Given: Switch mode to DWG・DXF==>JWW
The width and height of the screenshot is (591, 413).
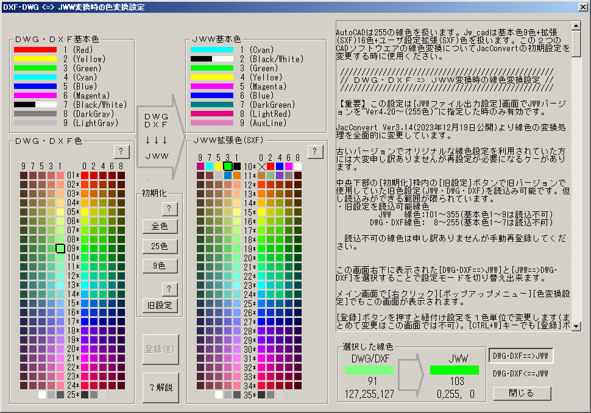Looking at the screenshot, I should (x=521, y=356).
